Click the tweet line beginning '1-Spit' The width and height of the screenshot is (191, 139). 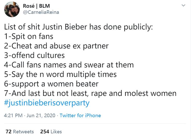click(x=29, y=36)
